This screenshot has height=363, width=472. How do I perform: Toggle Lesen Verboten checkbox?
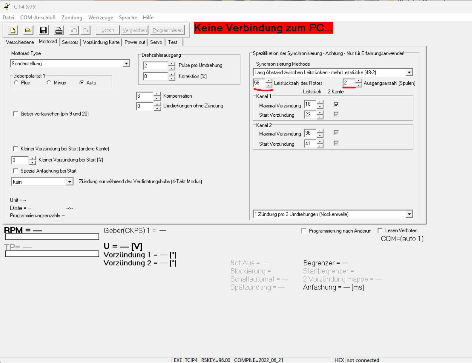[x=380, y=230]
